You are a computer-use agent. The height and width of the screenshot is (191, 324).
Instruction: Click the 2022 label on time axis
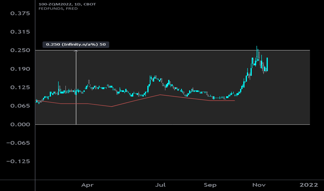(309, 185)
